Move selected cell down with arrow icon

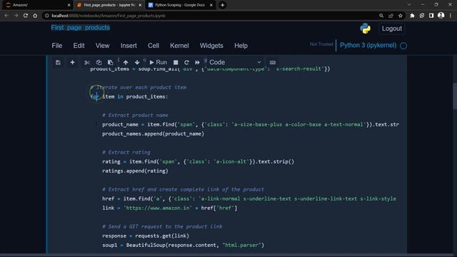pos(137,62)
